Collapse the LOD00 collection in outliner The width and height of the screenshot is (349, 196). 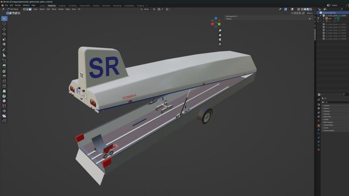321,16
